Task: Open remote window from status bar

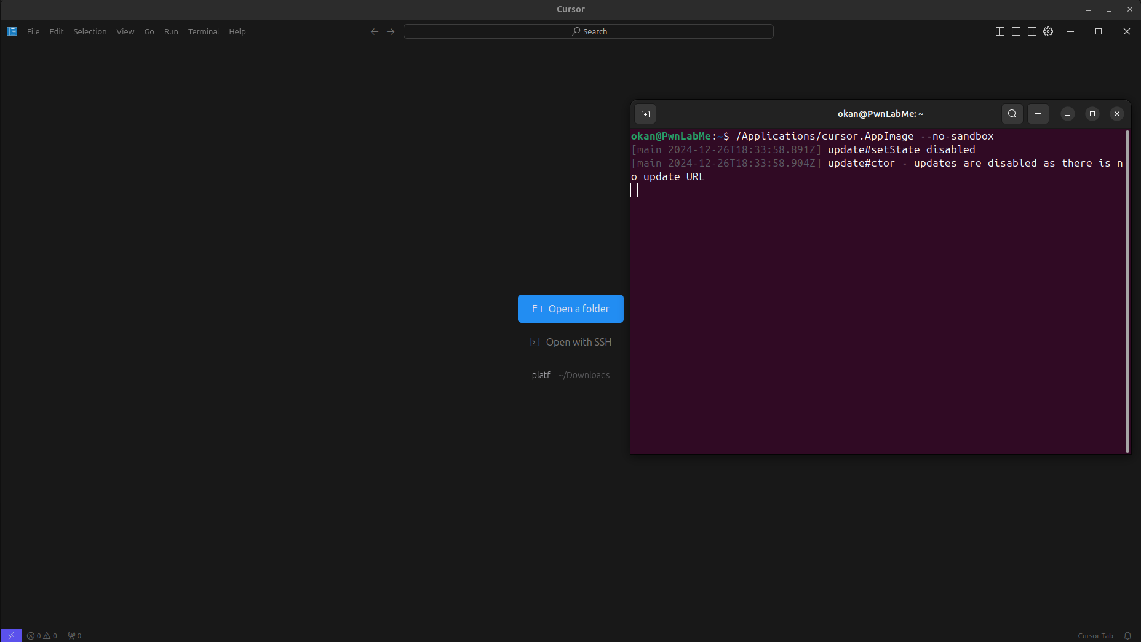Action: click(x=11, y=635)
